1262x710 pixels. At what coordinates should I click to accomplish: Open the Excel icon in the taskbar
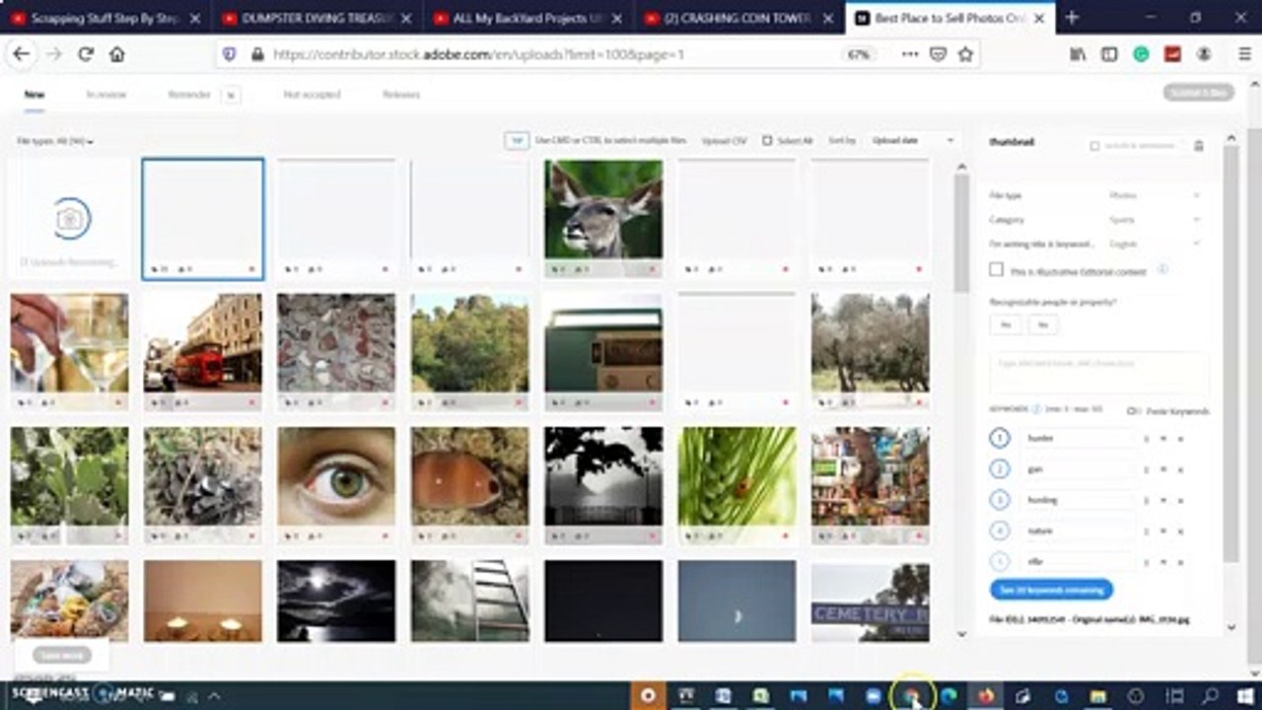760,695
